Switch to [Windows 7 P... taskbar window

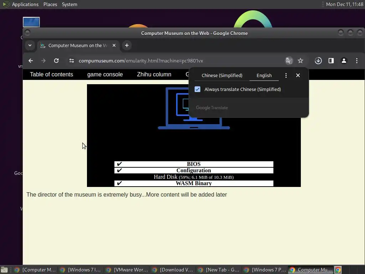(265, 270)
